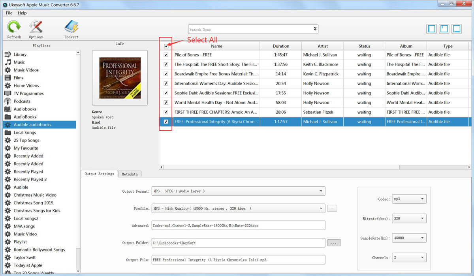The image size is (474, 276).
Task: Click the folder icon beside Local Songs
Action: [x=8, y=133]
